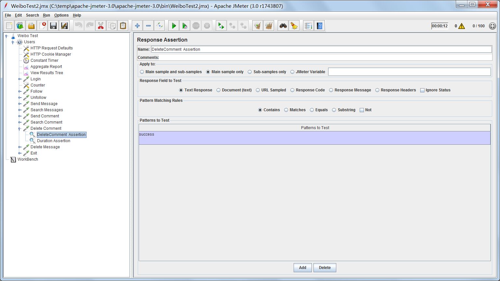
Task: Select Aggregate Report element
Action: (x=46, y=67)
